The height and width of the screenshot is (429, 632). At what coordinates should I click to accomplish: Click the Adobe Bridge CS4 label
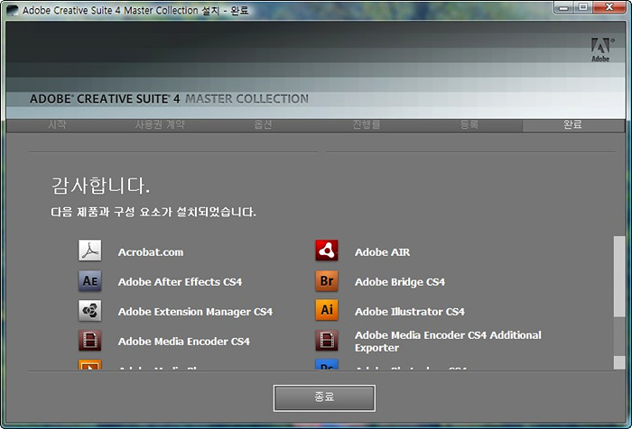(400, 282)
